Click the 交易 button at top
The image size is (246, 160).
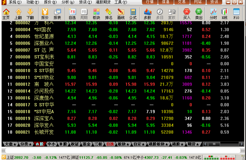pos(182,2)
